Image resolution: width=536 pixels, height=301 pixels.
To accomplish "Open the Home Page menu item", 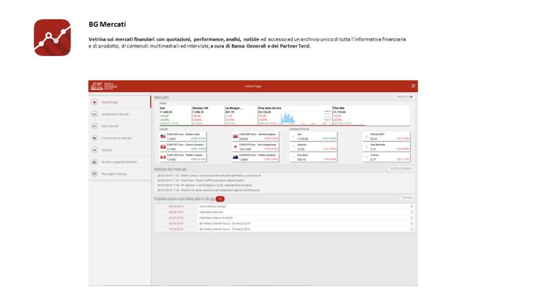I will (119, 102).
